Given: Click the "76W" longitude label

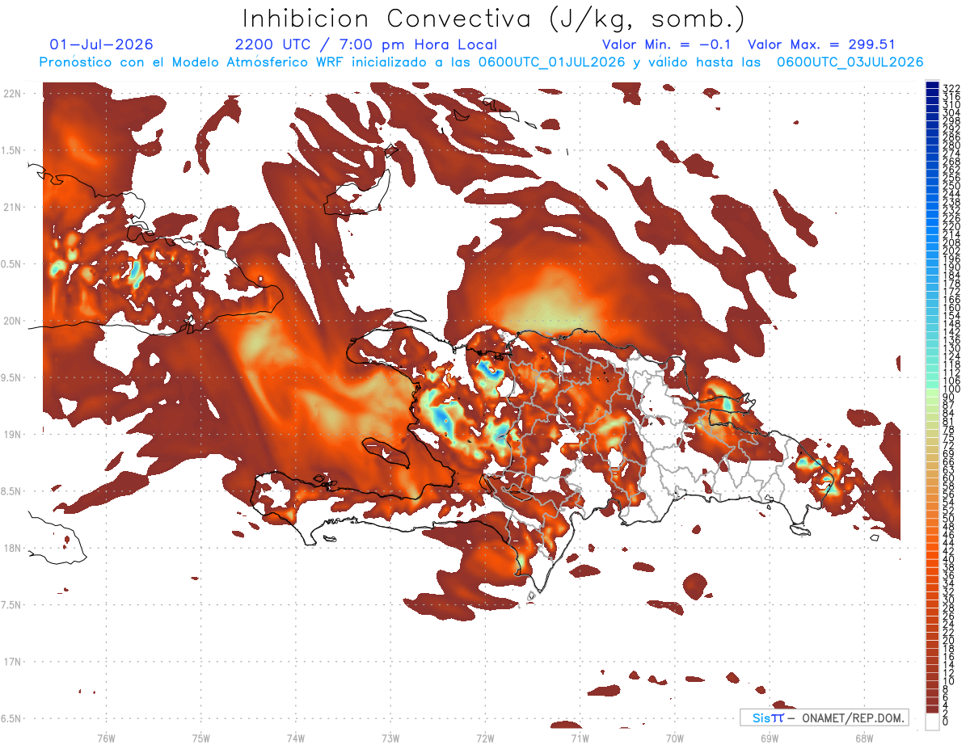Looking at the screenshot, I should (106, 738).
